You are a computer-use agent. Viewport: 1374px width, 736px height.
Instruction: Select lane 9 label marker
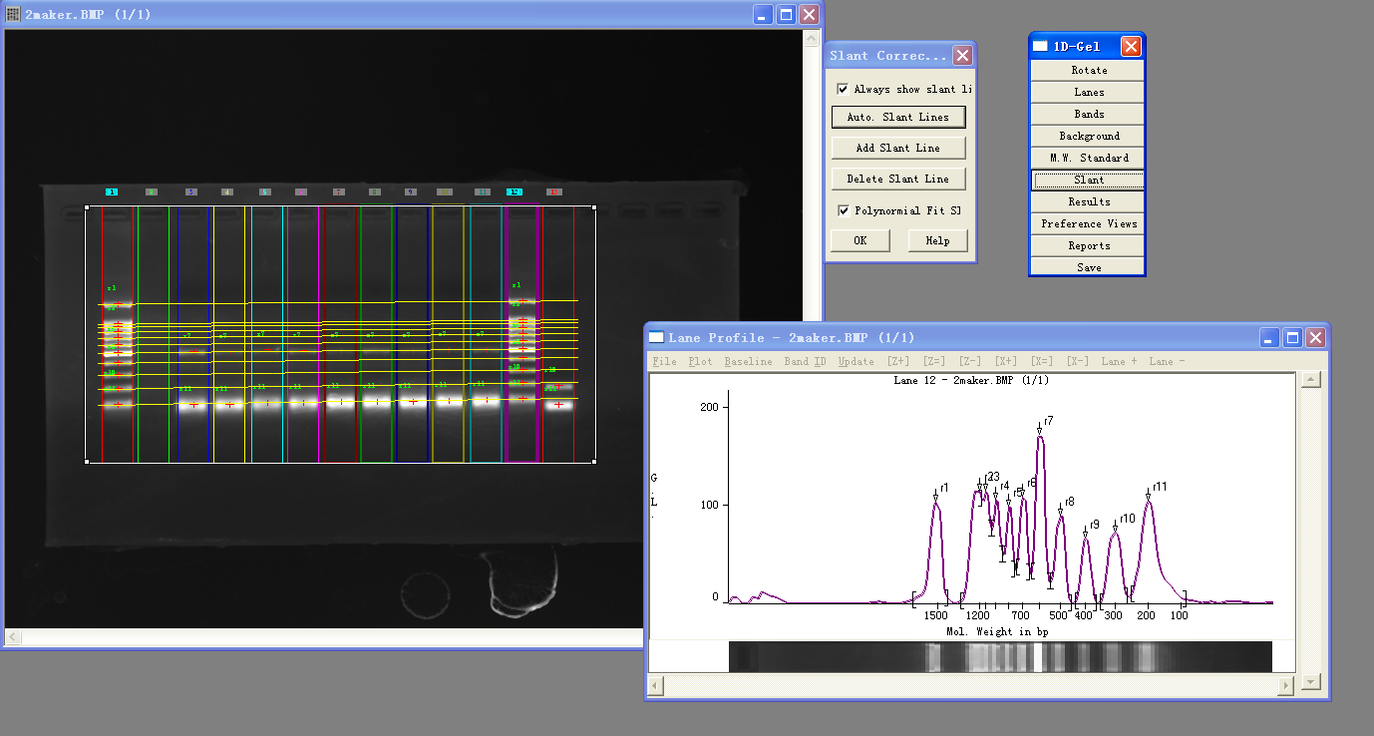pos(410,191)
